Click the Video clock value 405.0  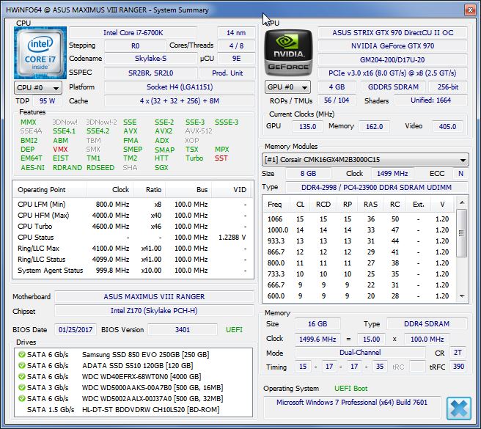click(x=447, y=126)
